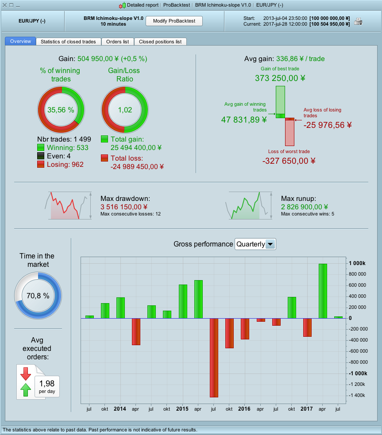Click the printer icon in header

click(358, 21)
